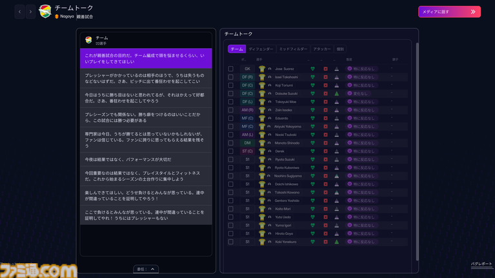Viewport: 495px width, 278px height.
Task: Open the ミッドフィルダー tab
Action: click(293, 49)
